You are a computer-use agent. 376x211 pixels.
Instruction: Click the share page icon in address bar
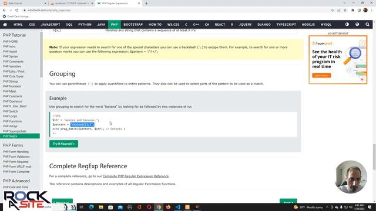[339, 11]
